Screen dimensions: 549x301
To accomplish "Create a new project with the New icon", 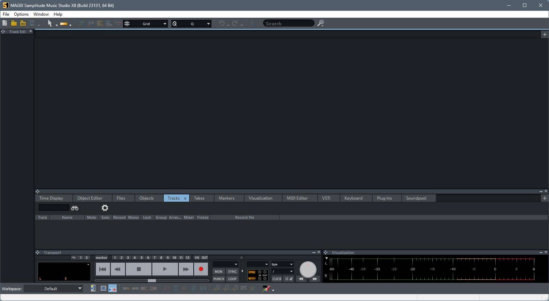I will [x=5, y=23].
